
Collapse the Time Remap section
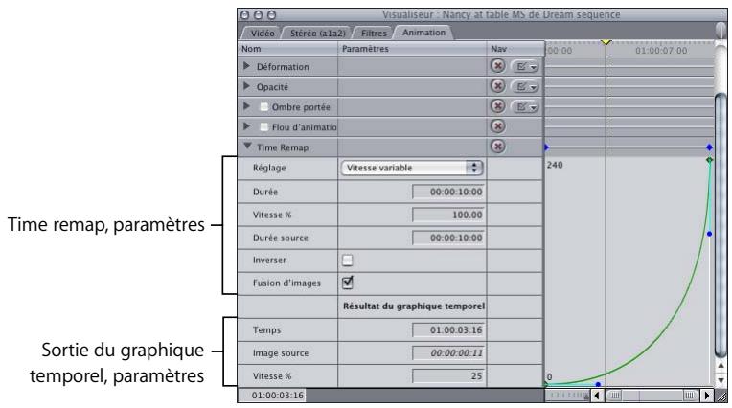(247, 147)
